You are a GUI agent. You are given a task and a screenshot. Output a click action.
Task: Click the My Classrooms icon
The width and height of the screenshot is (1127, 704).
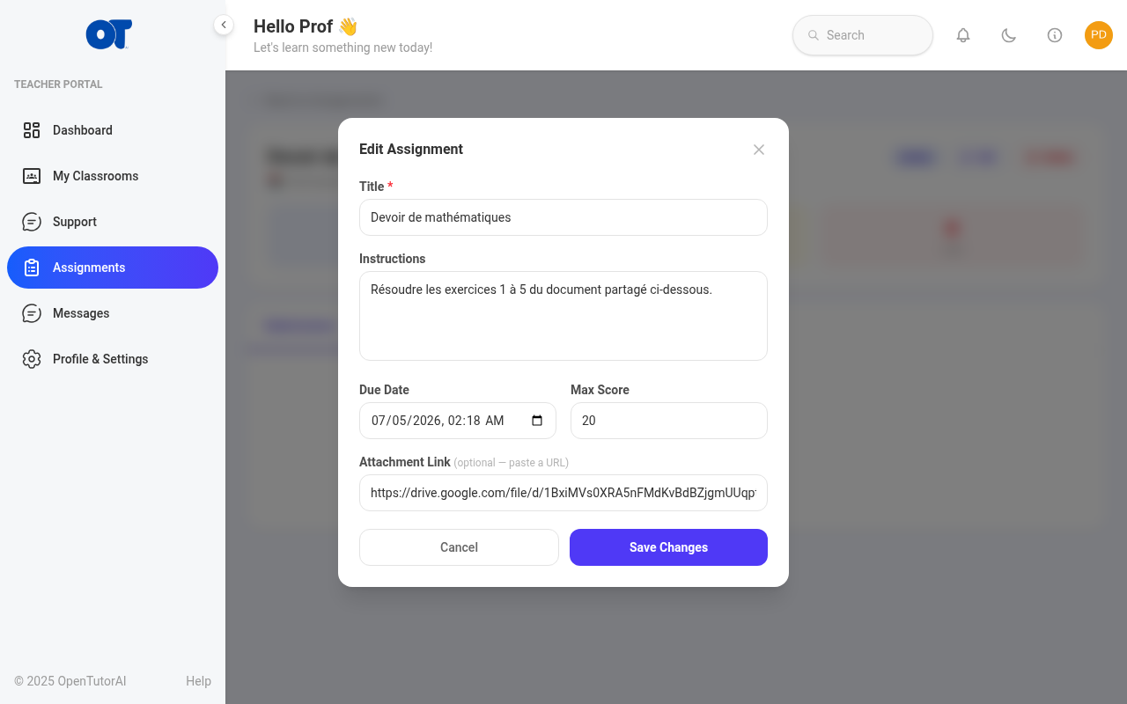click(32, 176)
